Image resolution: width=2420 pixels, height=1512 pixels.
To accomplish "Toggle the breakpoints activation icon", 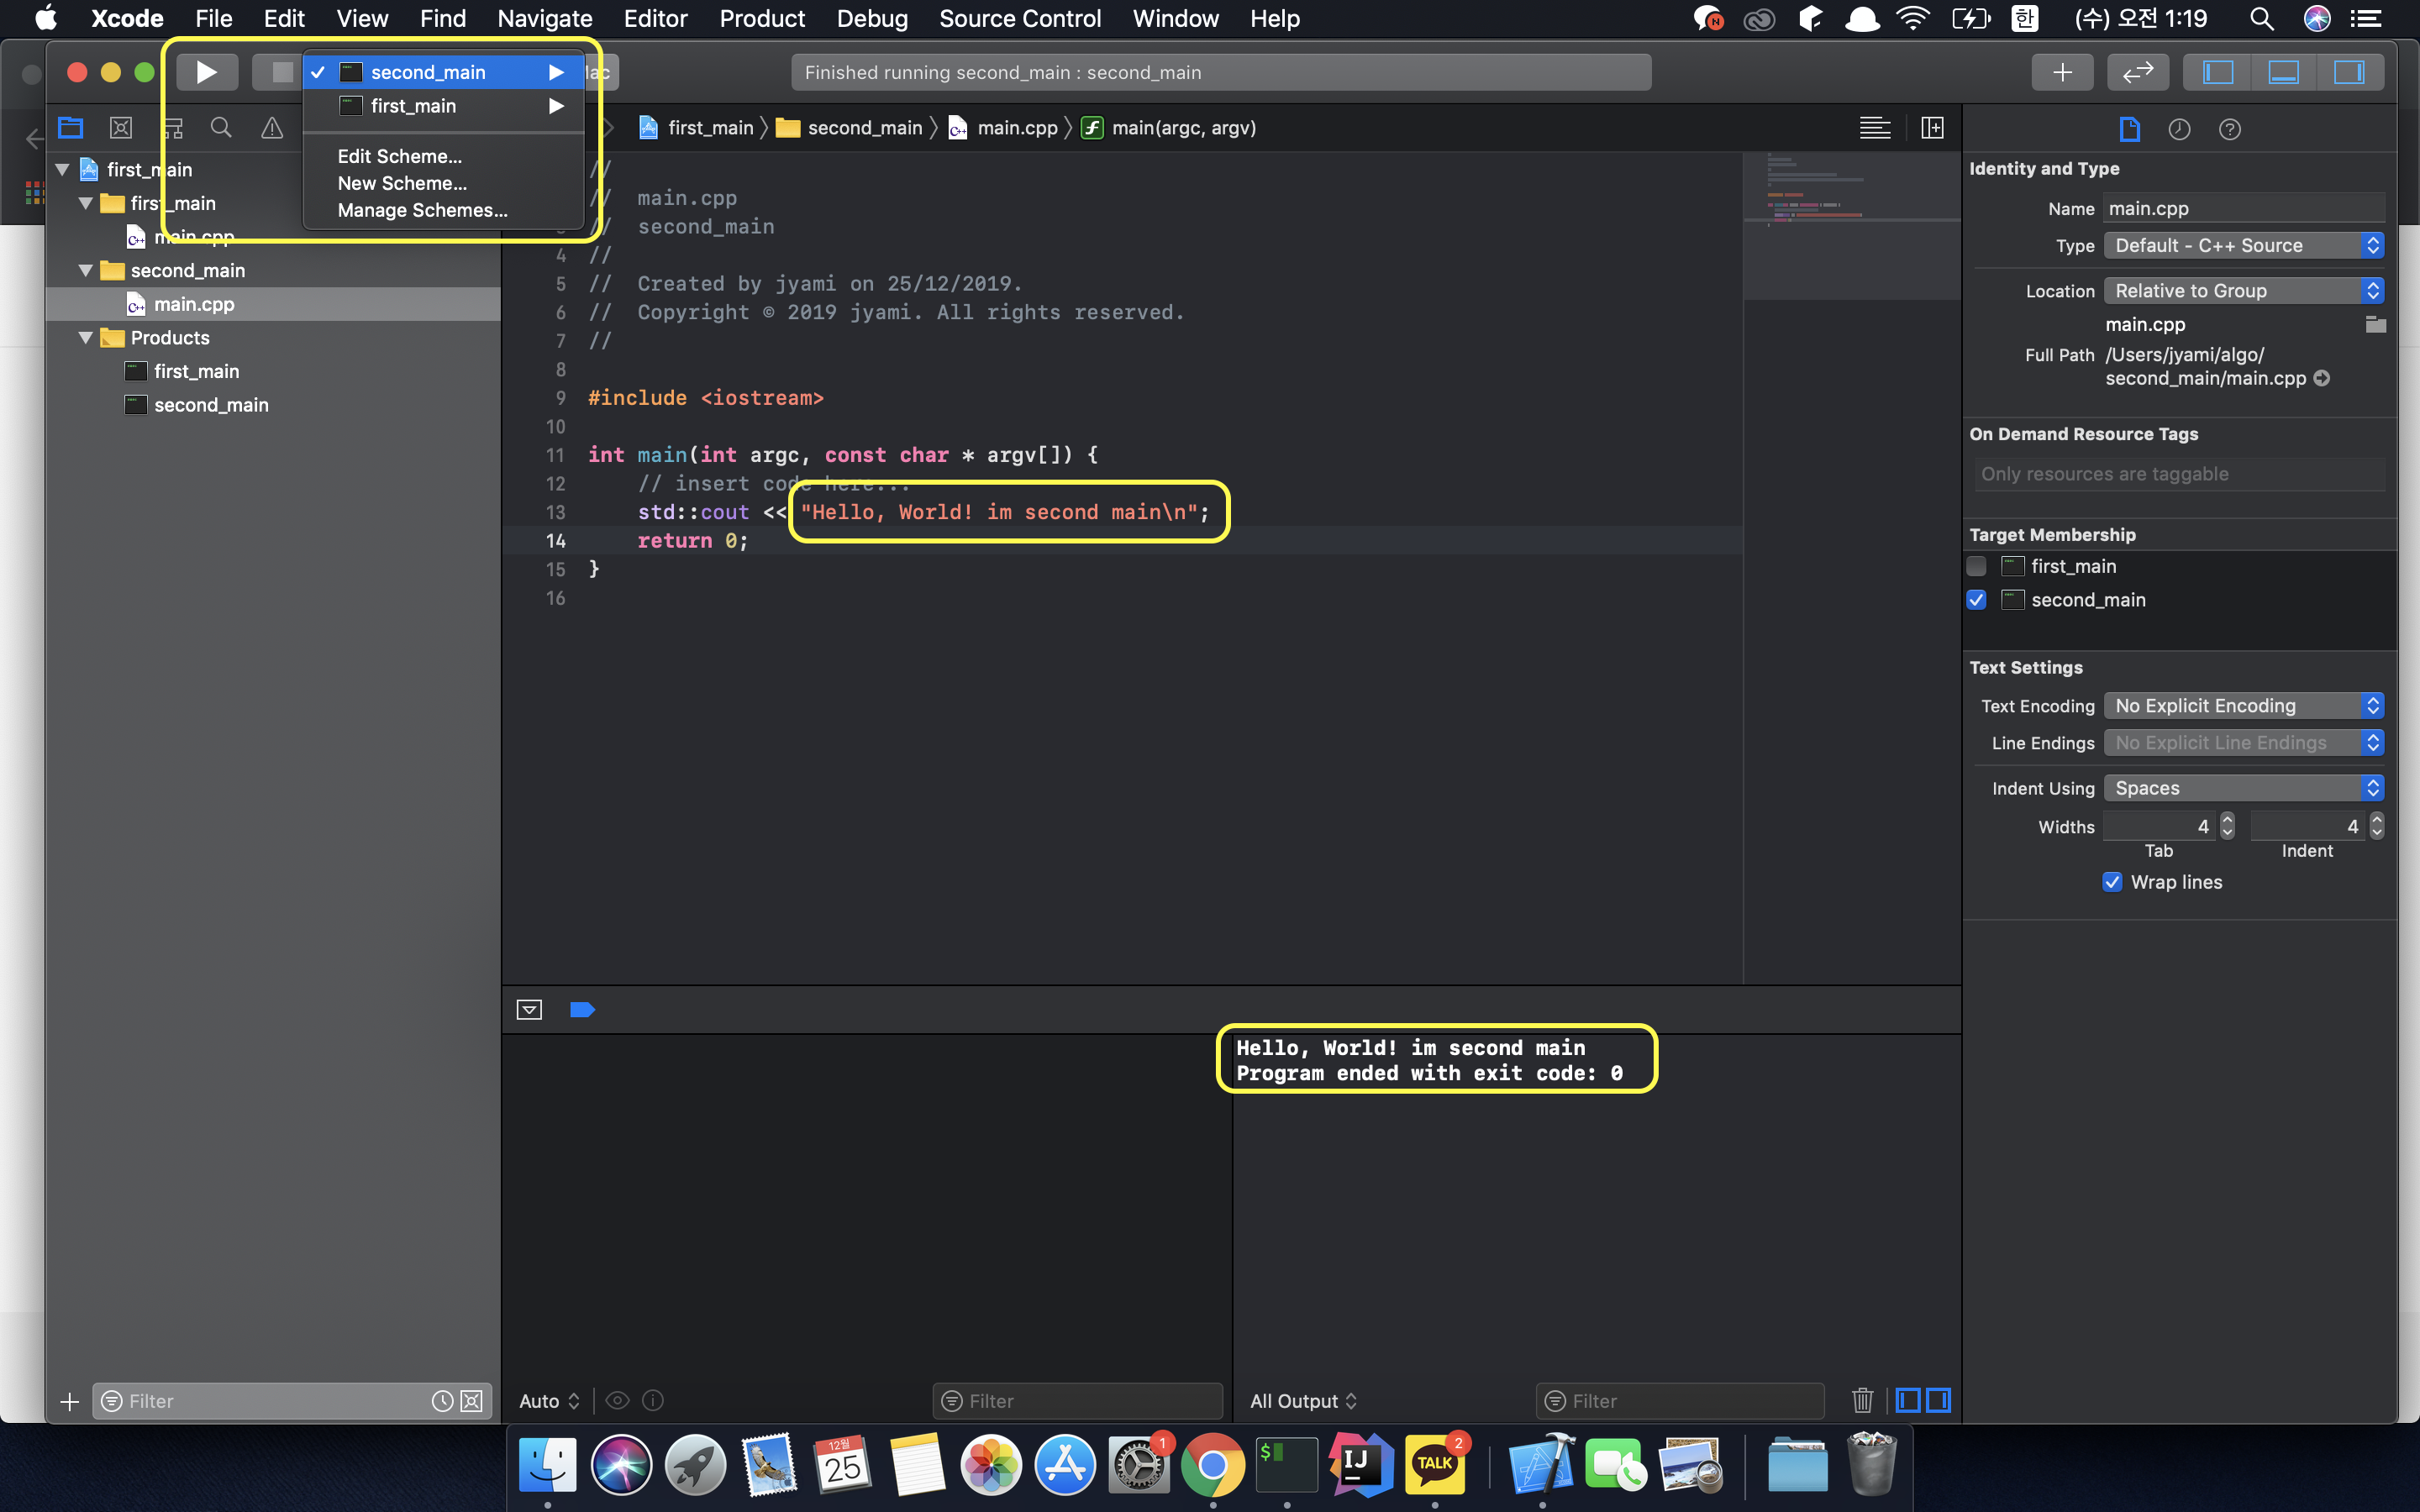I will (582, 1010).
